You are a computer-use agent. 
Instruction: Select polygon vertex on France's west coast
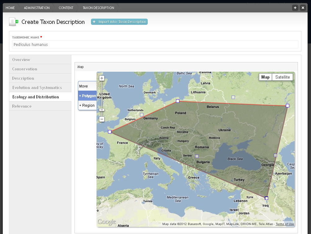coord(110,132)
